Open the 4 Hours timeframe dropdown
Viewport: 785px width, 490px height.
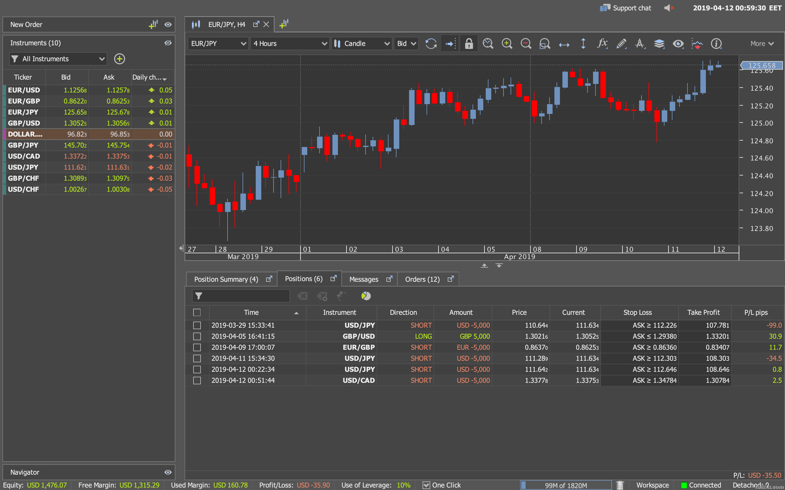[x=290, y=43]
